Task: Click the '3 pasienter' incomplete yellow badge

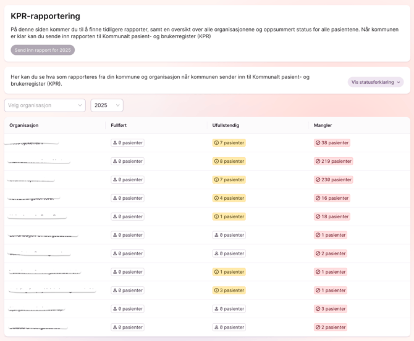Action: [229, 290]
